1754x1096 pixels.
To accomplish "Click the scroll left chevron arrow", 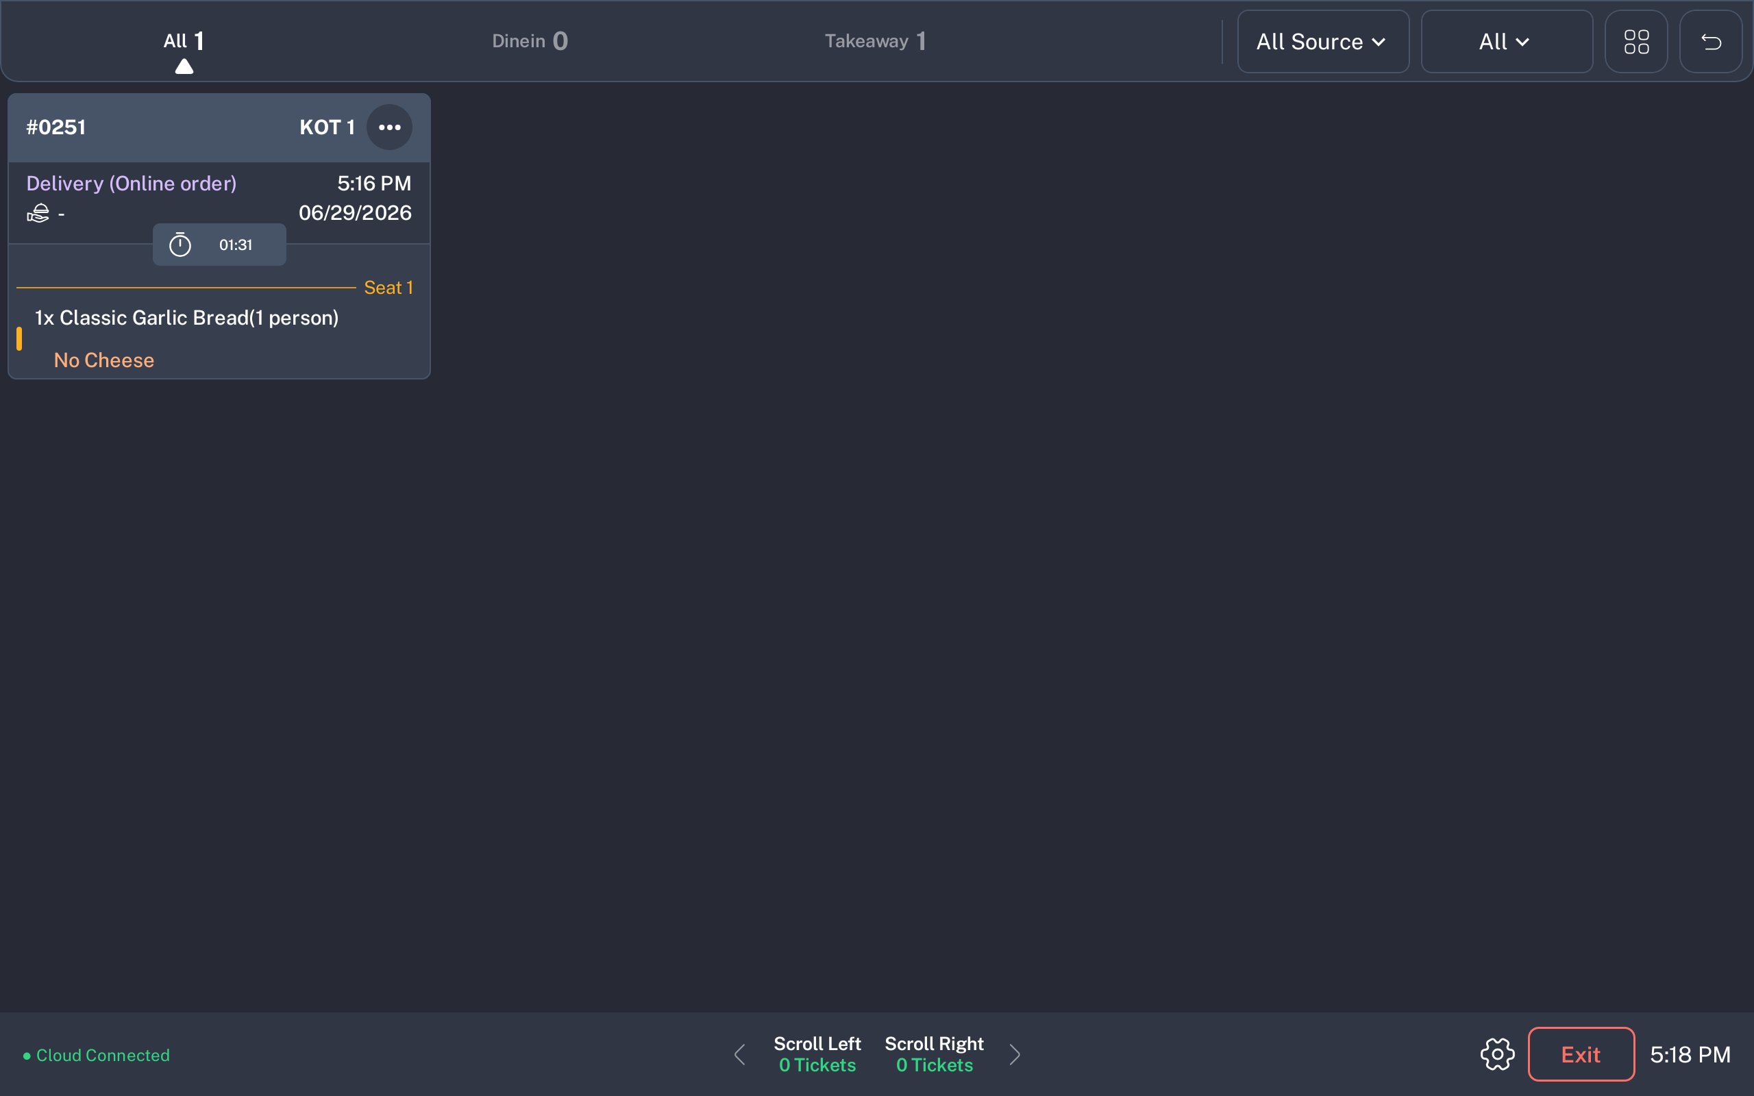I will tap(739, 1054).
